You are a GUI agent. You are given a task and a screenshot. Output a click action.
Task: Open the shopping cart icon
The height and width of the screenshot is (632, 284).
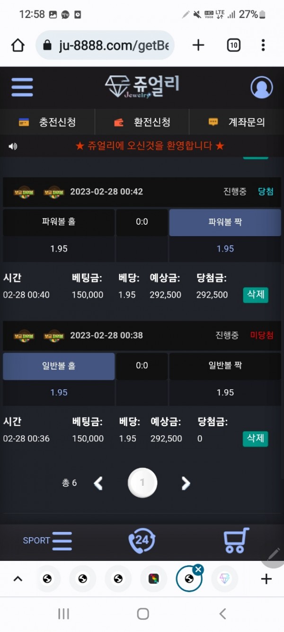[x=236, y=540]
